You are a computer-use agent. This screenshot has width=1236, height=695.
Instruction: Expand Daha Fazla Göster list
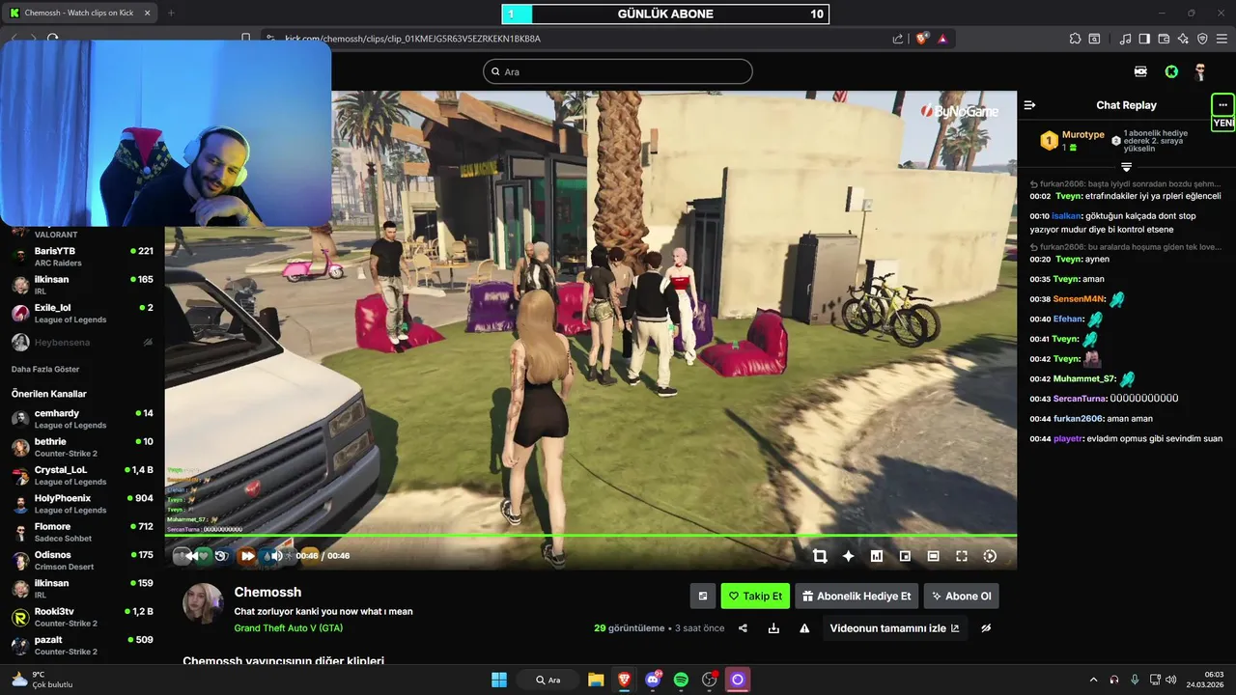45,369
